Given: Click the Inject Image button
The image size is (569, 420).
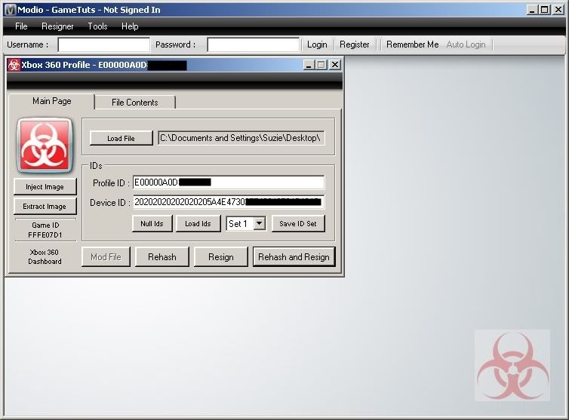Looking at the screenshot, I should pos(45,187).
